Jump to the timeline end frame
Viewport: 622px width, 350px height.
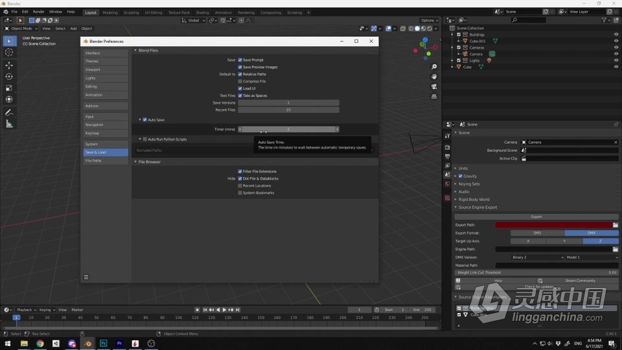(x=238, y=310)
